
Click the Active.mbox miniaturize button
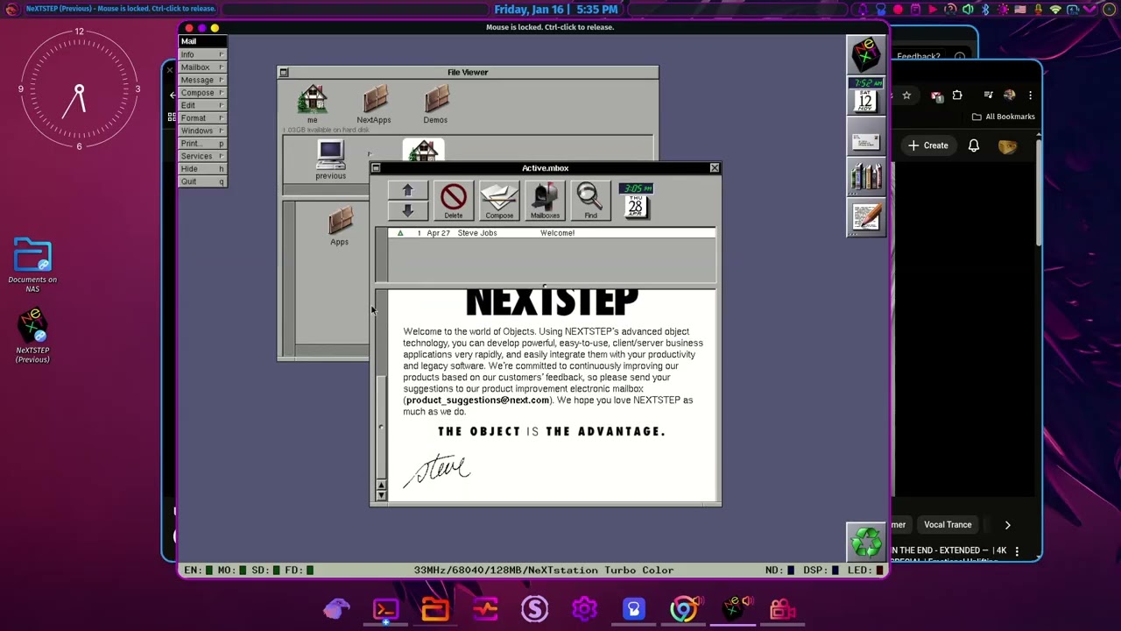pyautogui.click(x=376, y=168)
